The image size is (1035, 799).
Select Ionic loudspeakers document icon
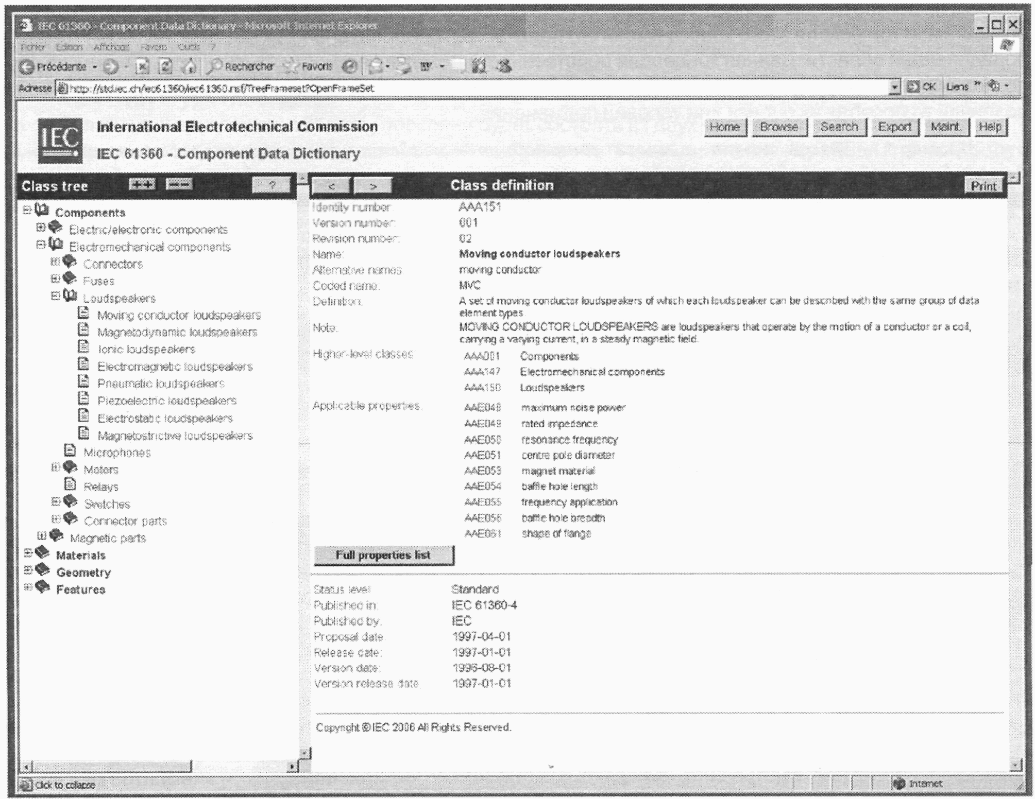coord(83,347)
